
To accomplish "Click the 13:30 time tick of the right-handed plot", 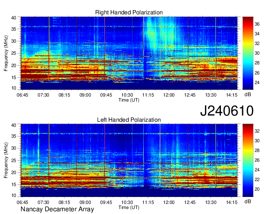I will pos(211,95).
